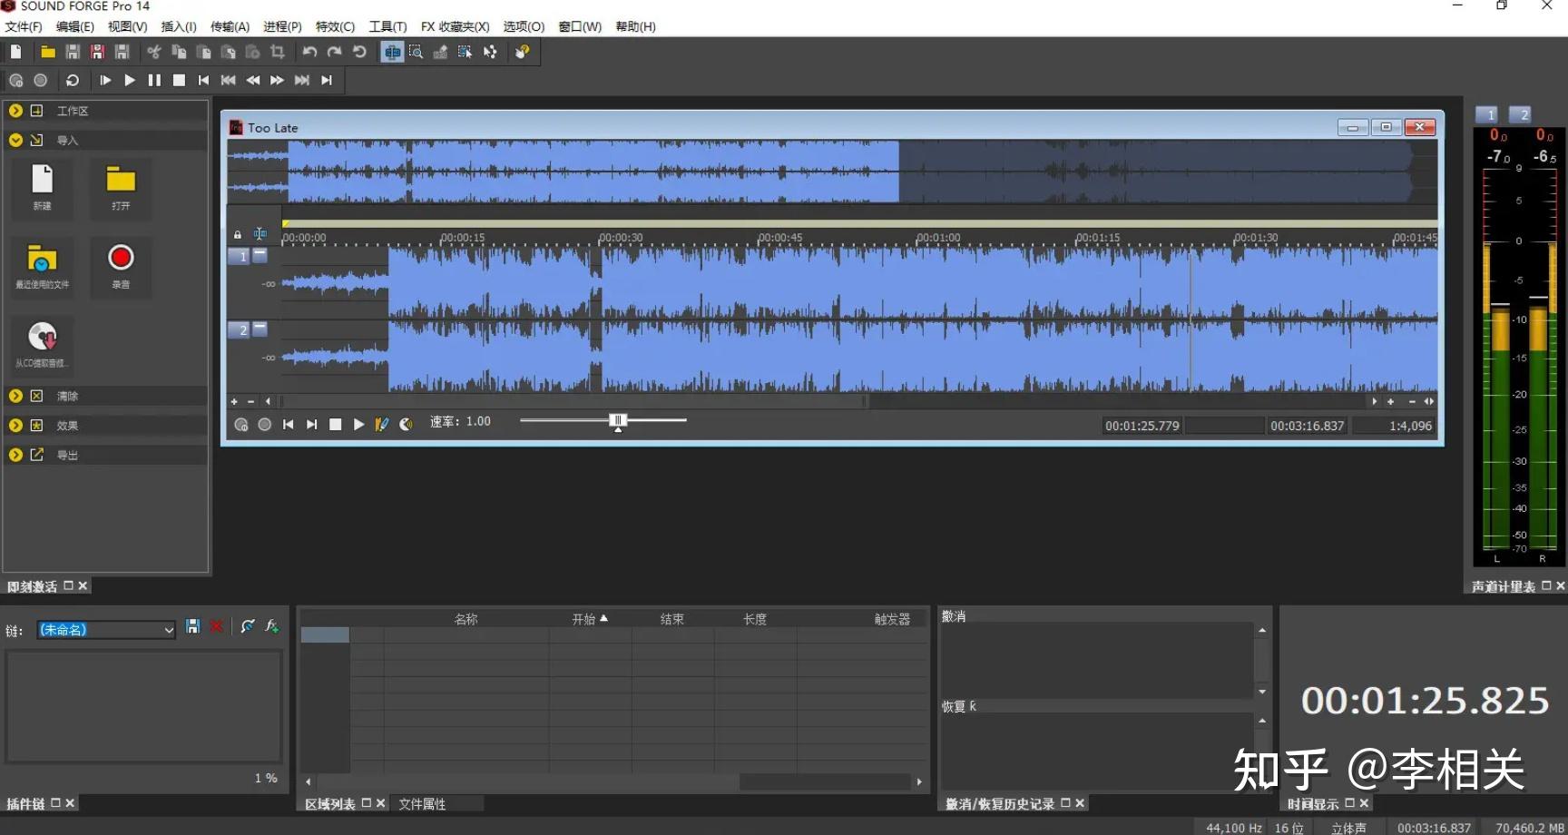Viewport: 1568px width, 835px height.
Task: Open the 链 chain preset dropdown
Action: [x=169, y=630]
